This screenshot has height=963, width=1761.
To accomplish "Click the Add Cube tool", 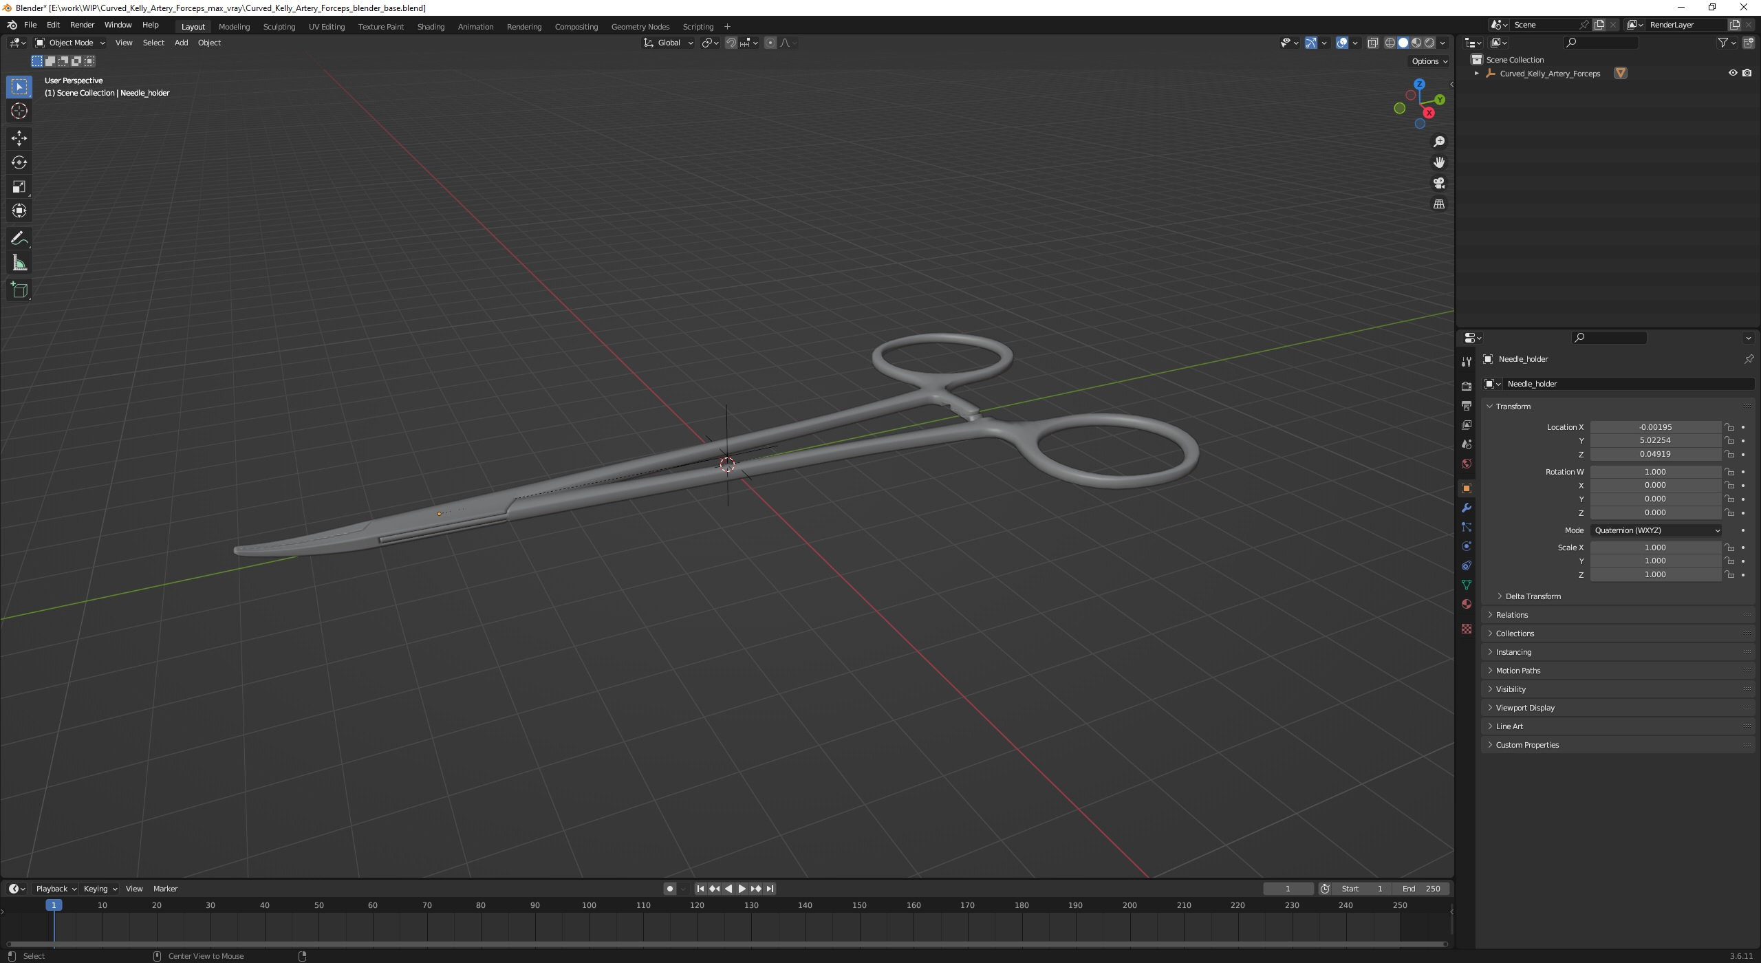I will tap(19, 290).
